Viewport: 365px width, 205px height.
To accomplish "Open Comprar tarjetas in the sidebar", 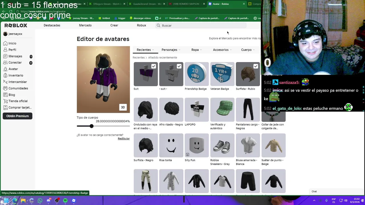I will [x=17, y=108].
